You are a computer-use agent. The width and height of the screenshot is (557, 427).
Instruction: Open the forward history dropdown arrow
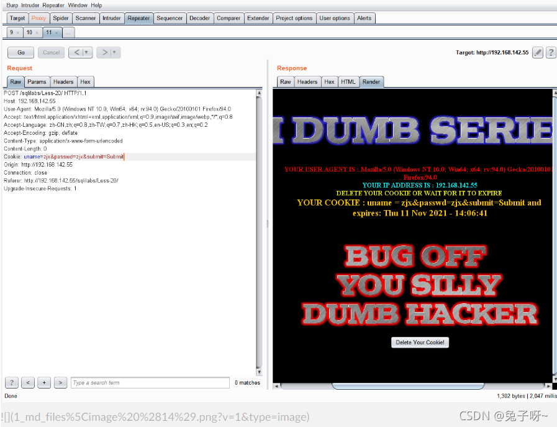(114, 53)
